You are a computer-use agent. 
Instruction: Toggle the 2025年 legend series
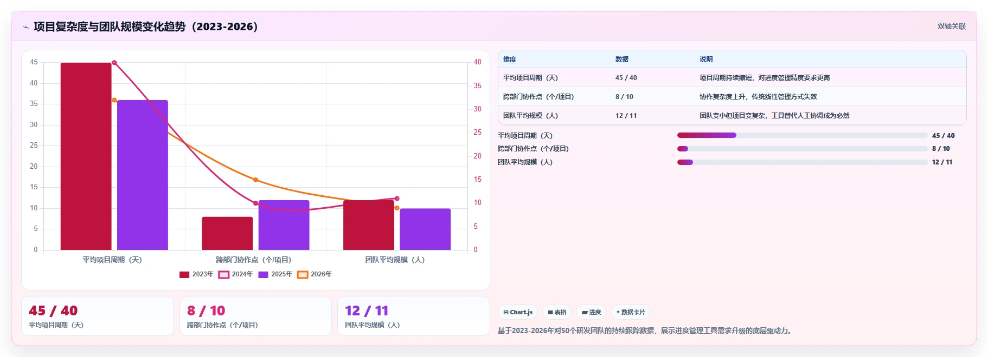coord(275,274)
